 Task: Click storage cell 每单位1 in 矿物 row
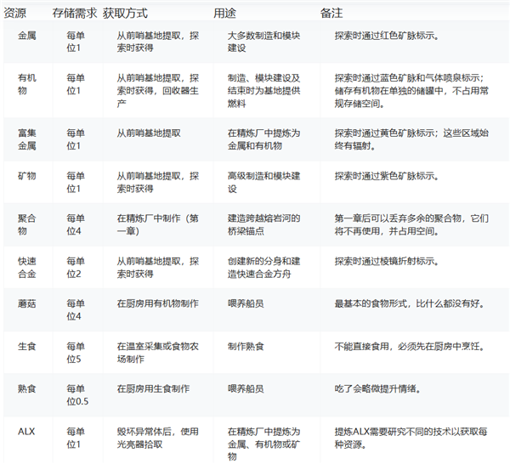click(x=76, y=182)
